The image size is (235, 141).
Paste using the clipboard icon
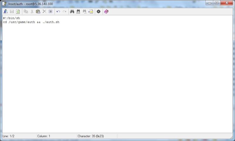pyautogui.click(x=38, y=11)
